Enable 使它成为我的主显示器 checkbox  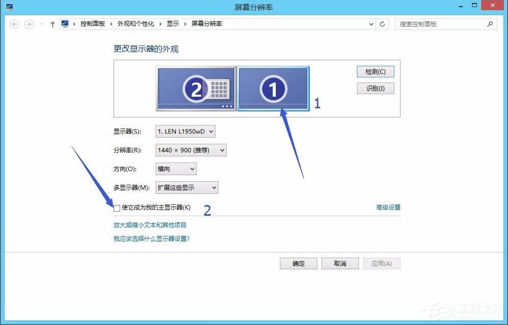(117, 208)
